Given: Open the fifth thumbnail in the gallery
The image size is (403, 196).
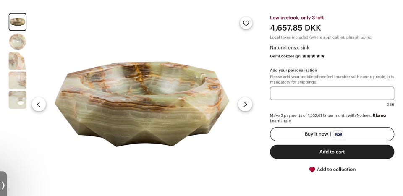Looking at the screenshot, I should pyautogui.click(x=18, y=100).
